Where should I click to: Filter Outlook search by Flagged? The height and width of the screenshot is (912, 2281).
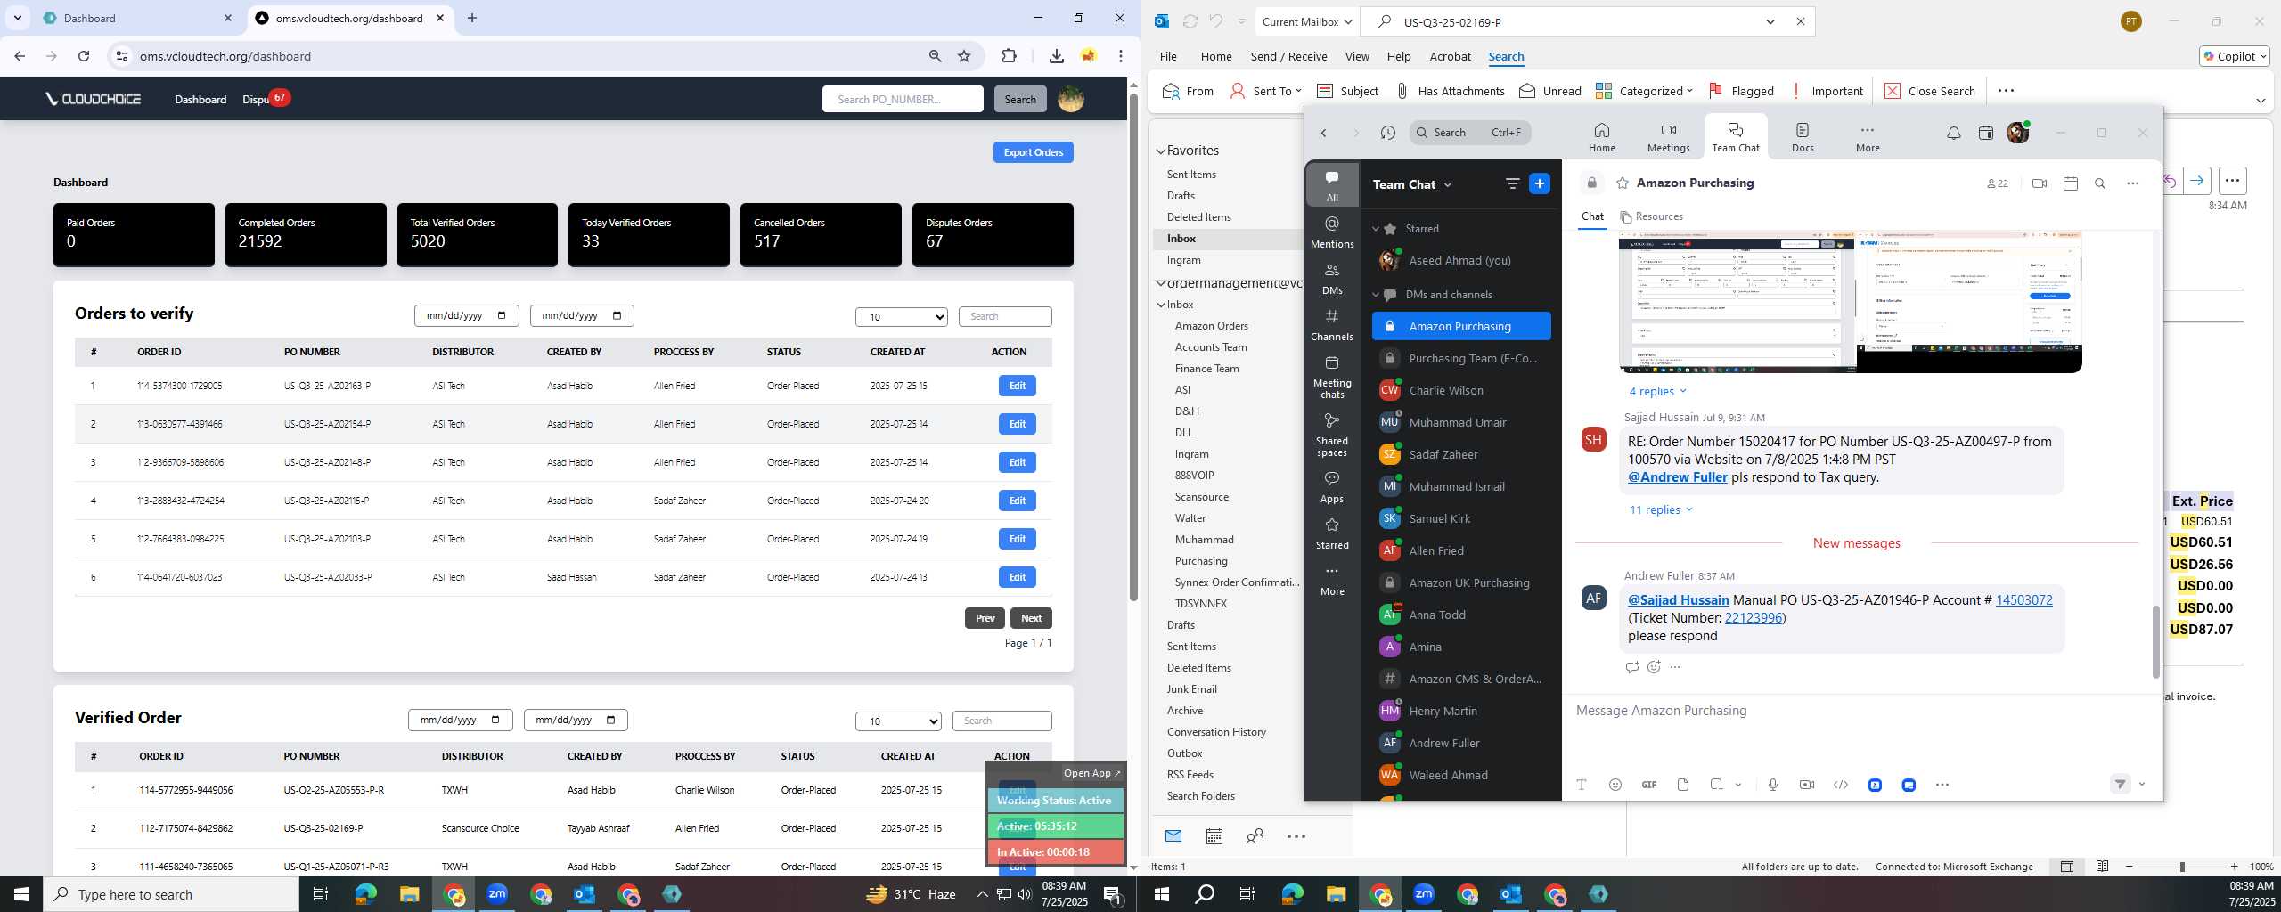tap(1741, 91)
